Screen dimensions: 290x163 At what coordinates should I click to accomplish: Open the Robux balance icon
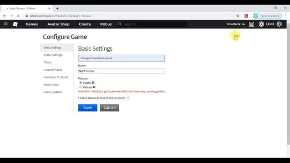tap(261, 24)
